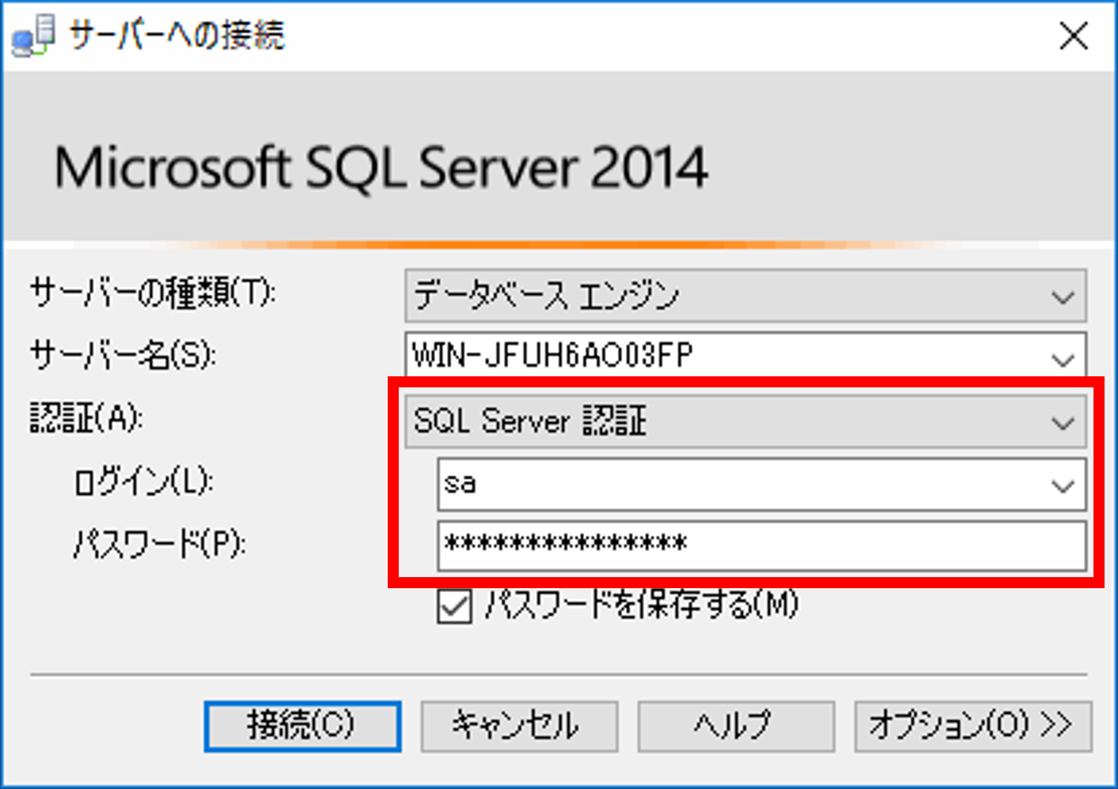This screenshot has height=789, width=1118.
Task: Click the server connection dialog title icon
Action: (x=33, y=36)
